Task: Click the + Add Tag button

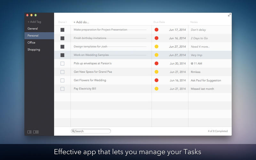Action: point(34,22)
